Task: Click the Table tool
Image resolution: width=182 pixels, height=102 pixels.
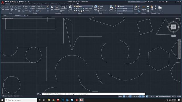Action: (x=63, y=11)
